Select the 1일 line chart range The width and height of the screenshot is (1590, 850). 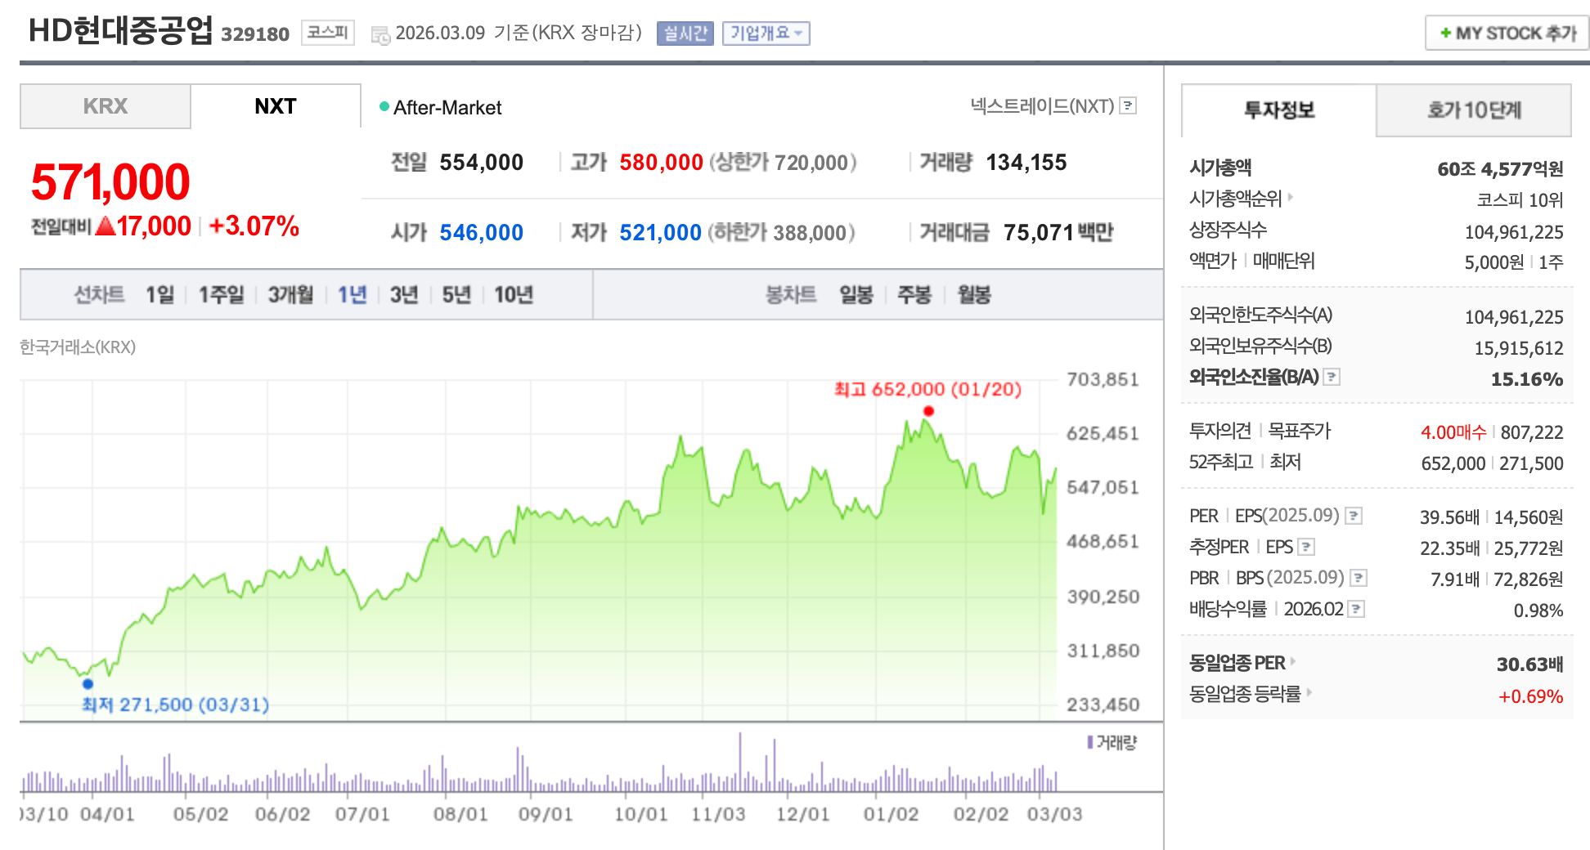[x=160, y=294]
